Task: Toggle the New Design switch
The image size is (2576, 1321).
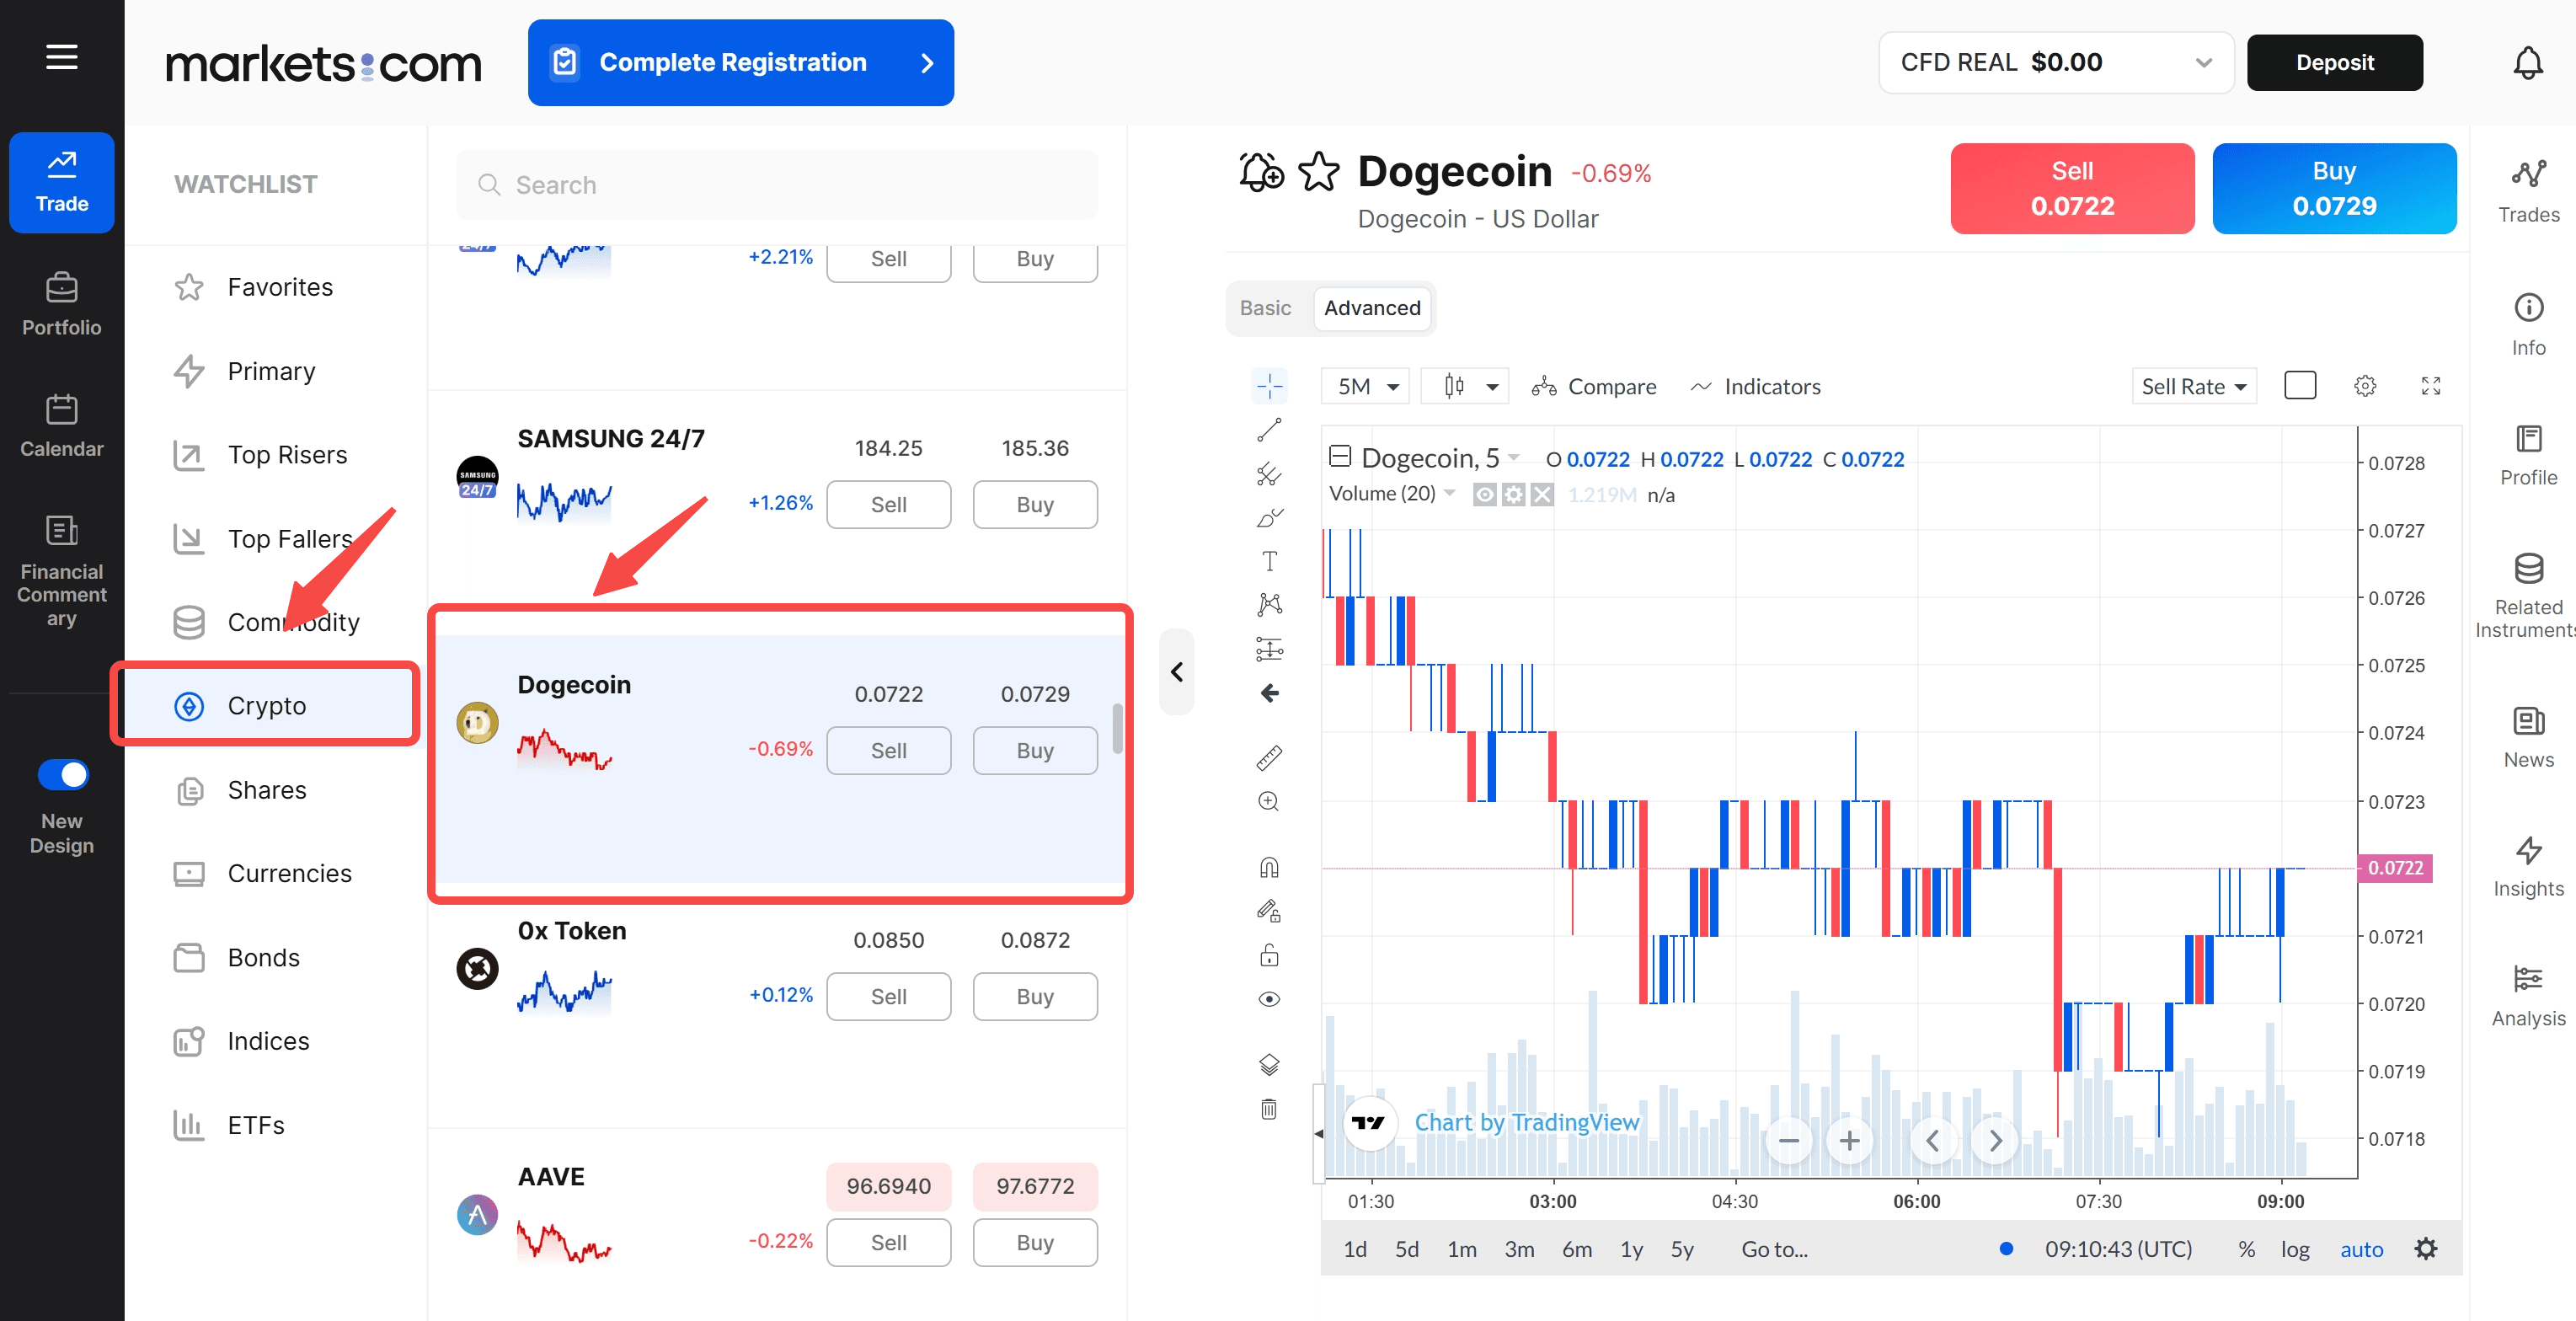Action: [63, 774]
